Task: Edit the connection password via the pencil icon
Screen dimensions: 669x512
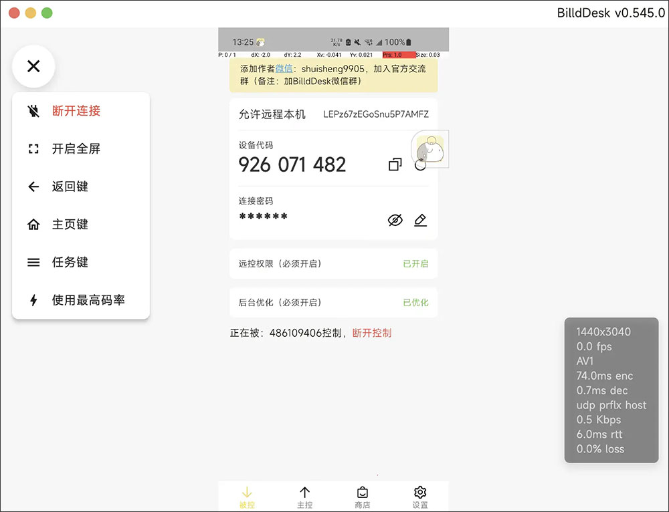Action: [x=421, y=220]
